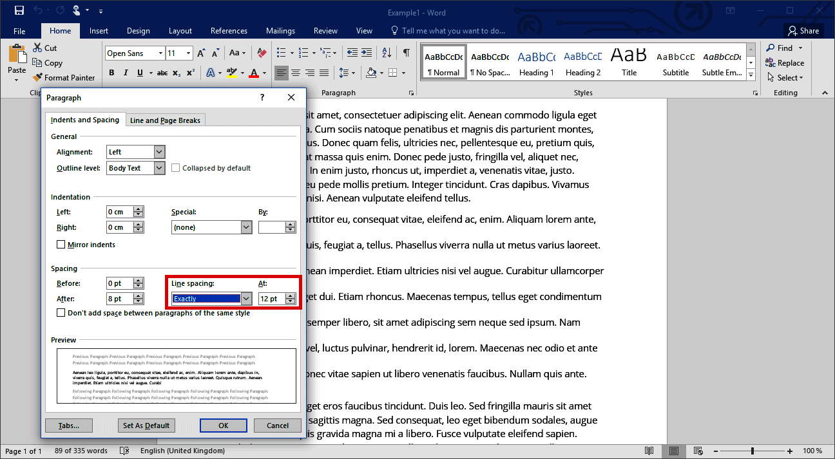Enable Mirror indents
This screenshot has height=459, width=835.
click(61, 244)
